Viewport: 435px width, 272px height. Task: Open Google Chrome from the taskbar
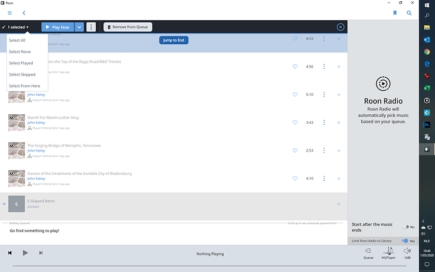[427, 52]
